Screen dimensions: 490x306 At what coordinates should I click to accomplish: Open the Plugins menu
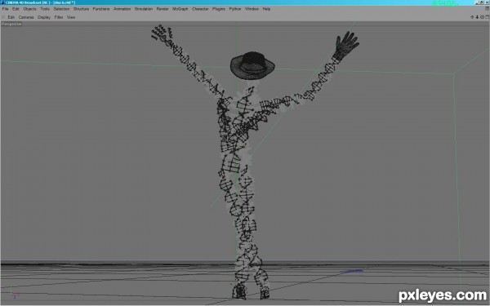[219, 9]
